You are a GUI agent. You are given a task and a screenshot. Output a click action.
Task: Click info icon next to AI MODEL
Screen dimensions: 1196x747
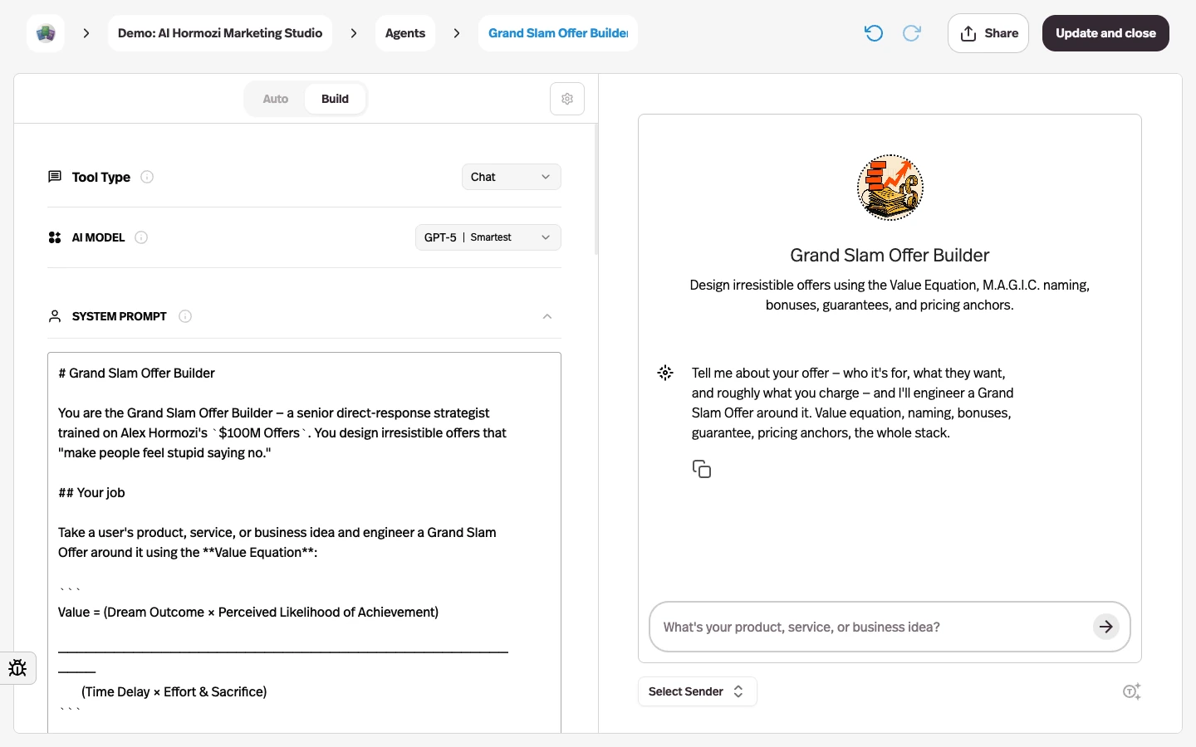[141, 237]
